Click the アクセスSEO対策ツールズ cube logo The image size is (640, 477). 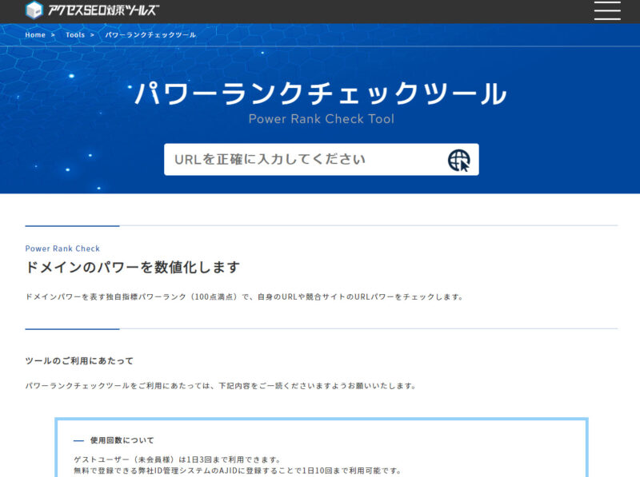point(34,10)
